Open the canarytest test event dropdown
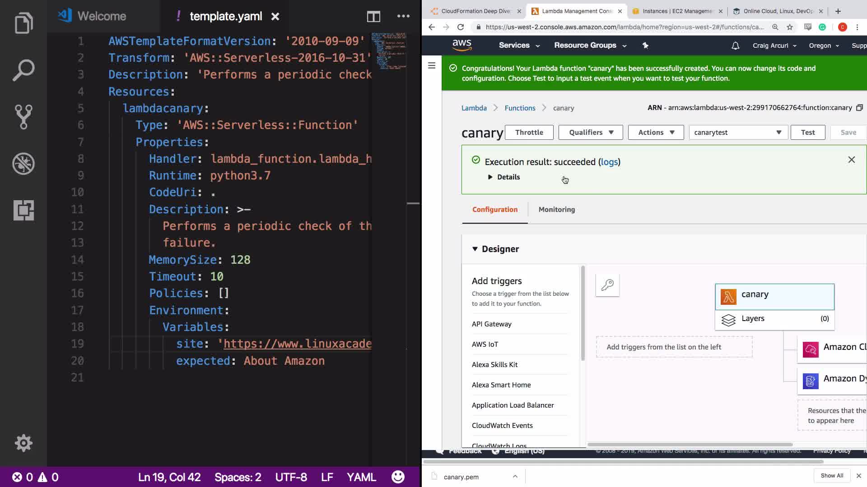The height and width of the screenshot is (487, 867). (x=738, y=133)
